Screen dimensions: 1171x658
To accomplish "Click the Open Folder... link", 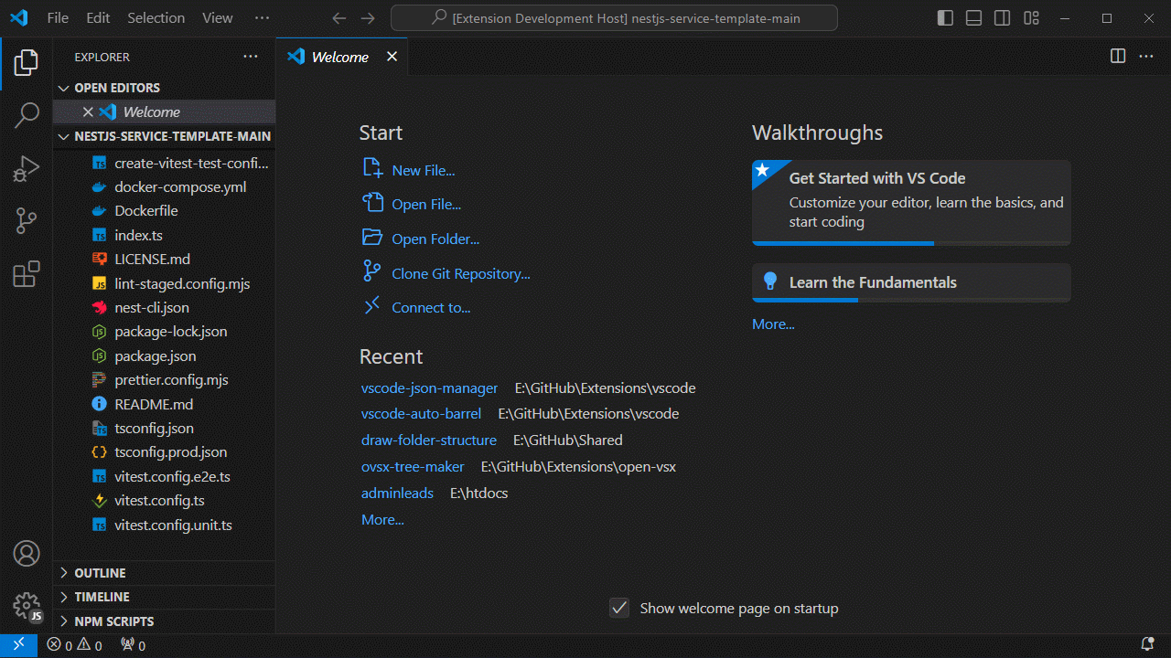I will click(x=435, y=239).
